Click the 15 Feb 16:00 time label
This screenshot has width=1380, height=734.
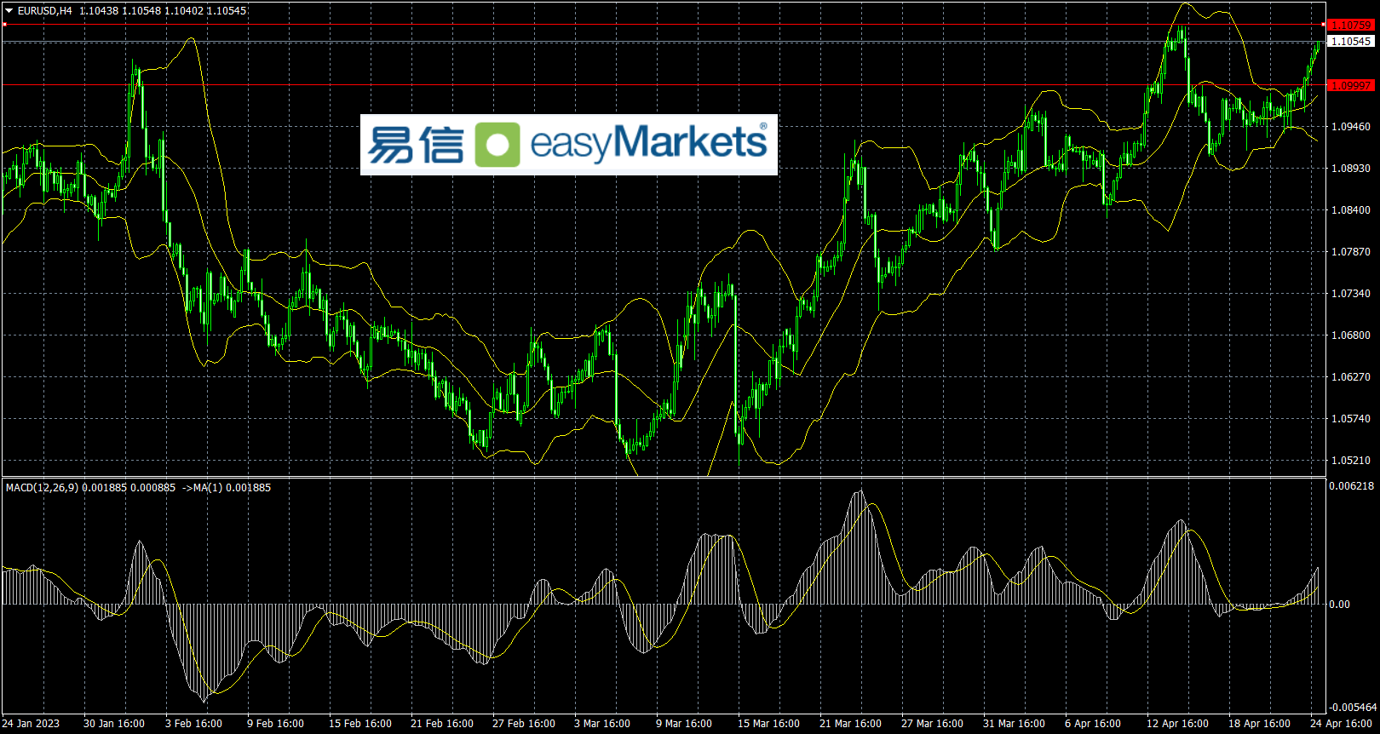click(x=360, y=724)
